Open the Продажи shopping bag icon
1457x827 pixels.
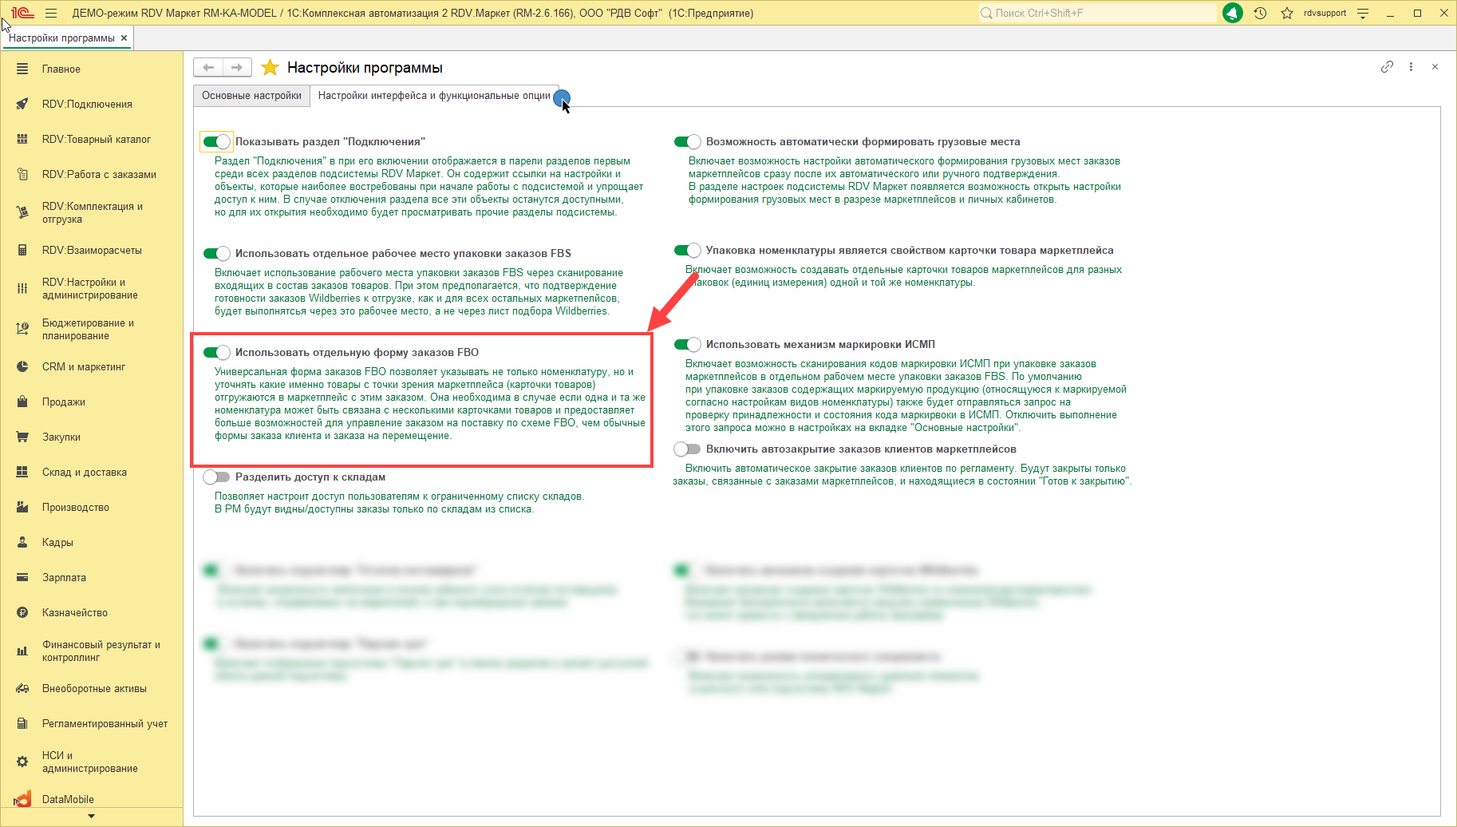coord(22,402)
